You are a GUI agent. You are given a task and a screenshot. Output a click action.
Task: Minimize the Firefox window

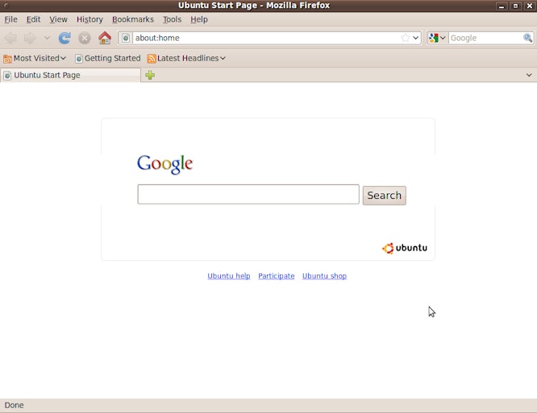502,6
